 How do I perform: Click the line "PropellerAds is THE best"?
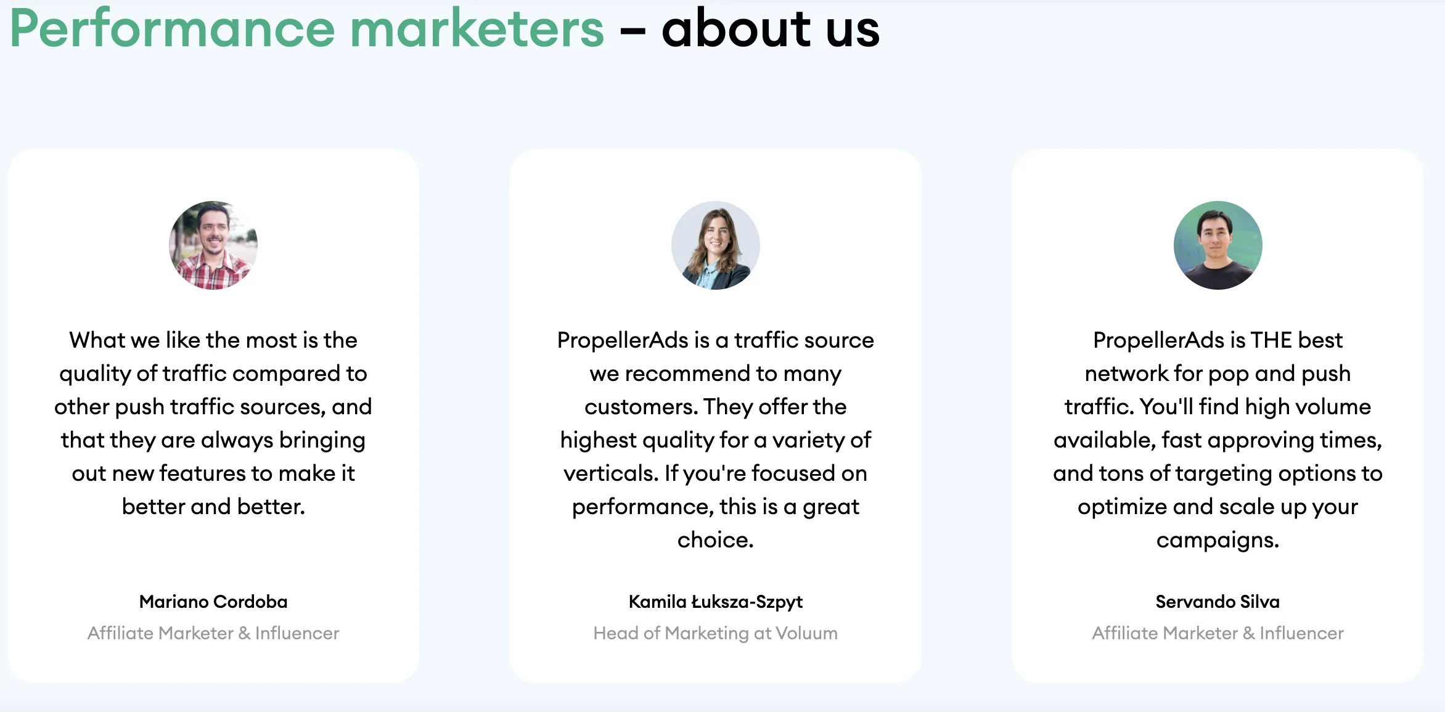[1218, 340]
